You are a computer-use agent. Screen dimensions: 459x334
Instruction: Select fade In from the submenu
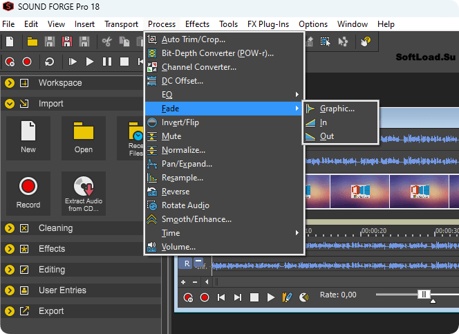340,122
